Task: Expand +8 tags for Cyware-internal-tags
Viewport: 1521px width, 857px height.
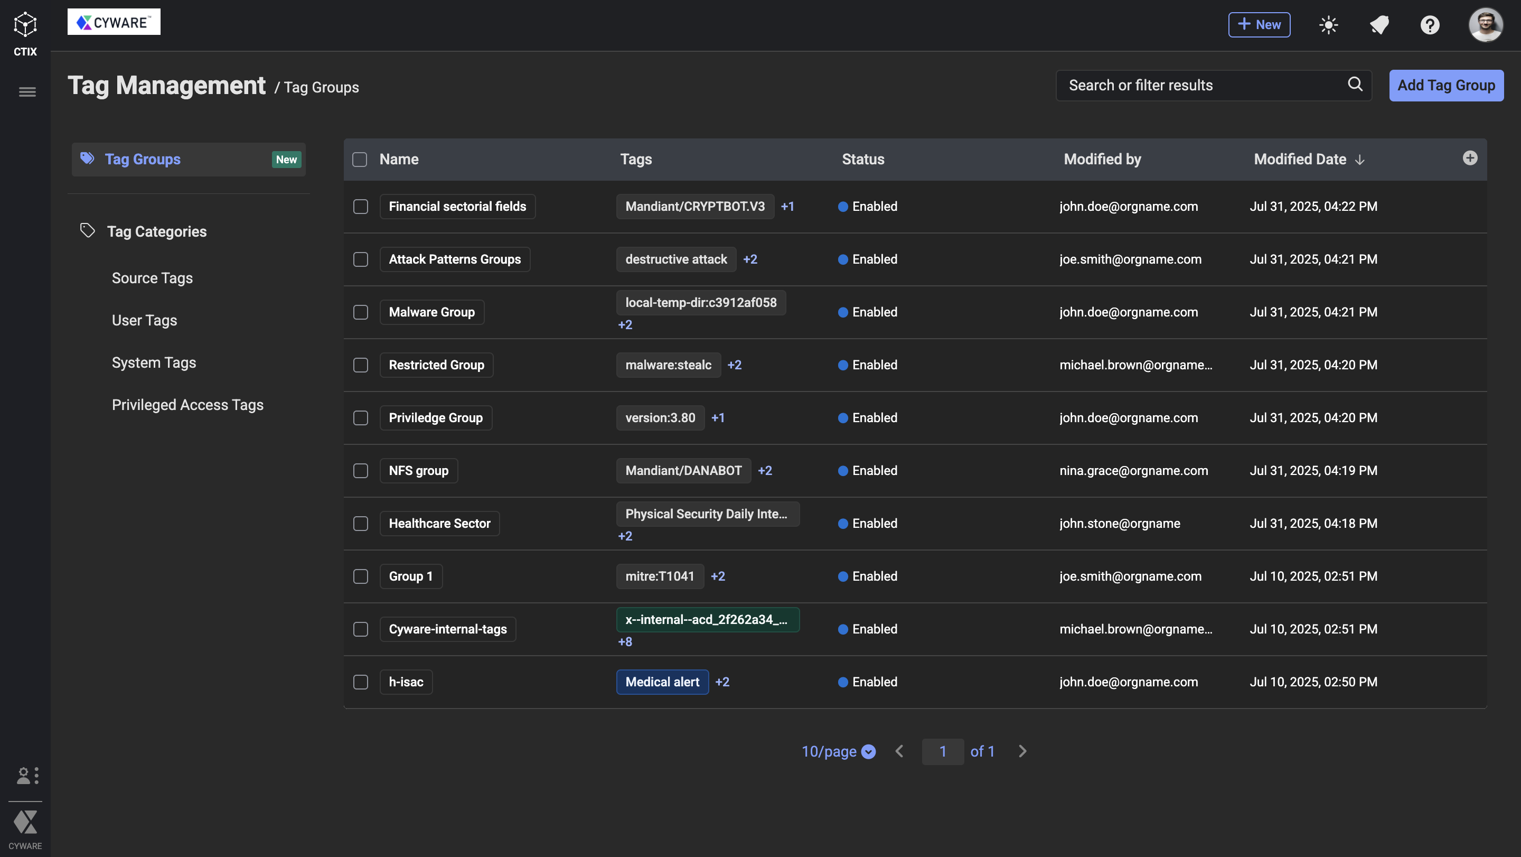Action: pos(625,642)
